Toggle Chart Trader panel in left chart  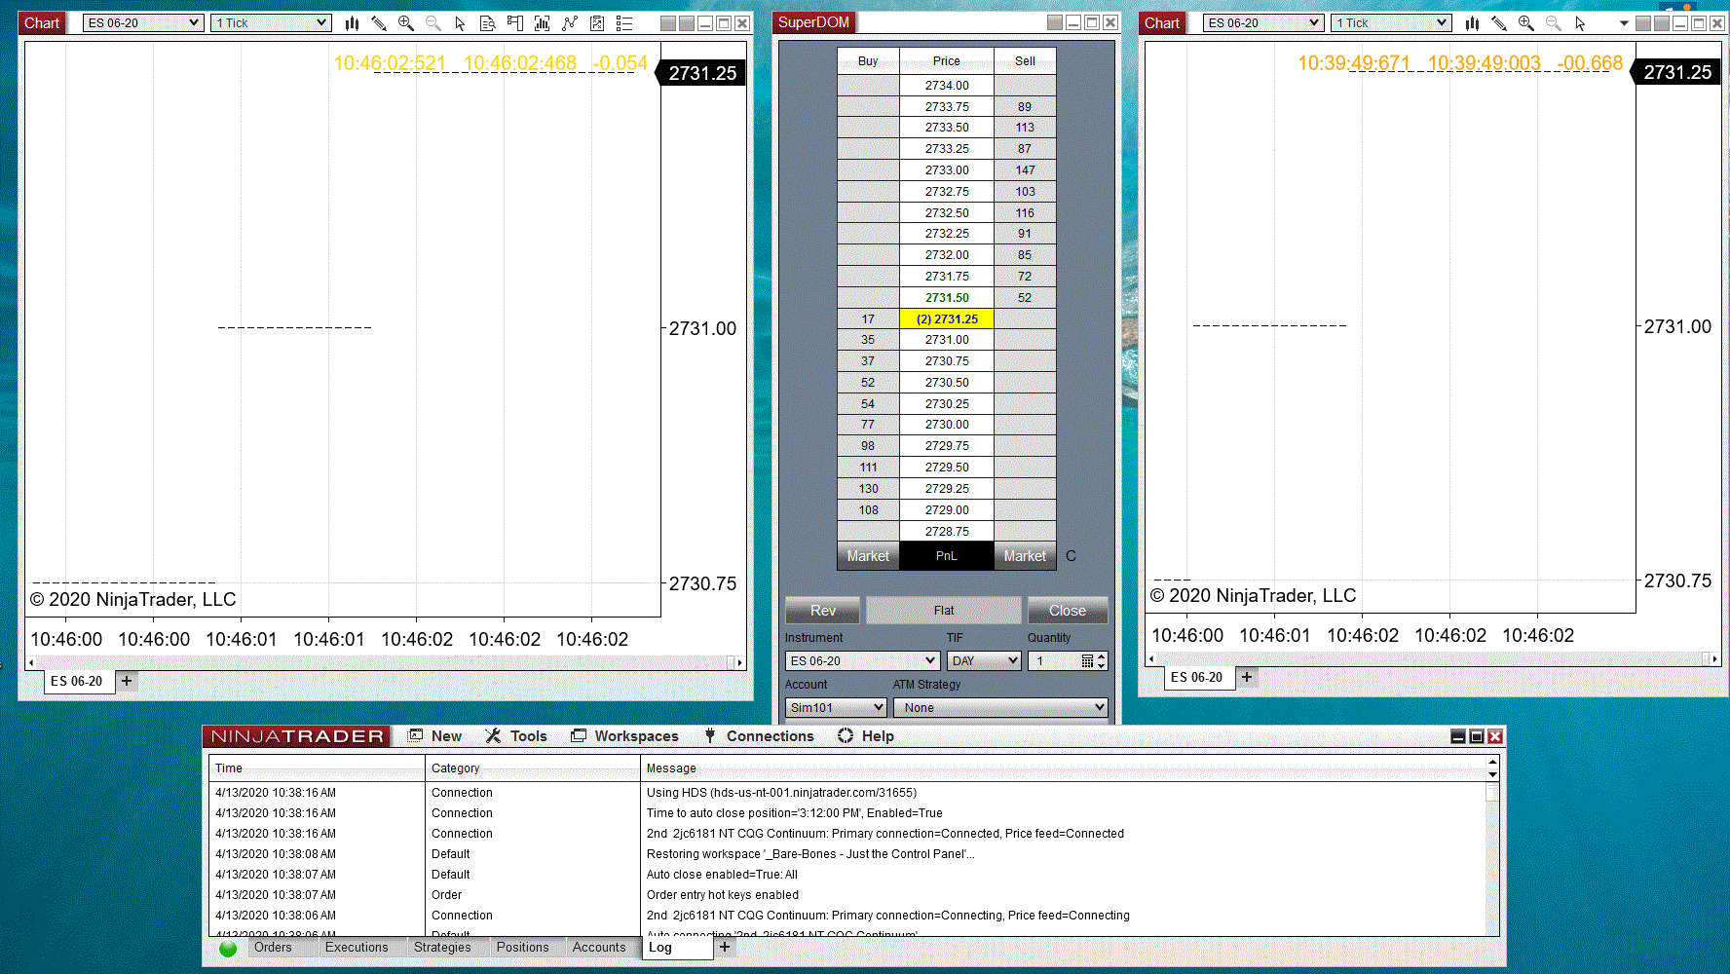pos(515,23)
